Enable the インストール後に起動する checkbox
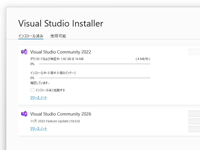 (32, 90)
